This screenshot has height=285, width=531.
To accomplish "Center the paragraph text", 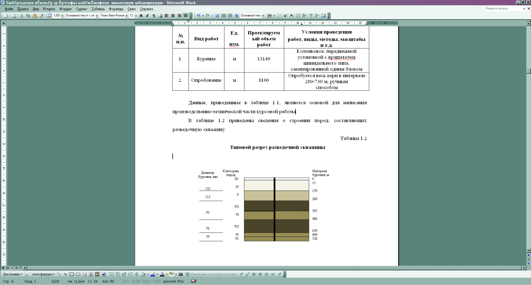I will click(x=173, y=15).
